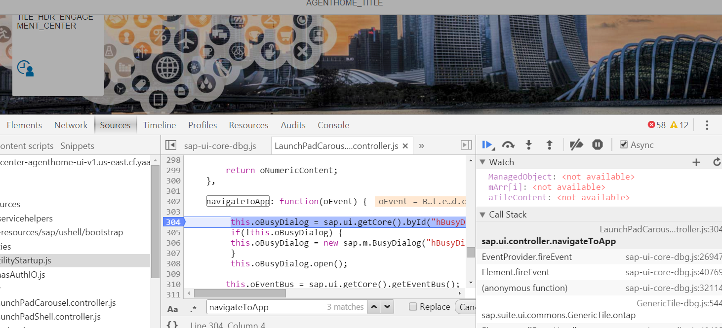Toggle case-sensitive search Aa
722x328 pixels.
(x=172, y=309)
